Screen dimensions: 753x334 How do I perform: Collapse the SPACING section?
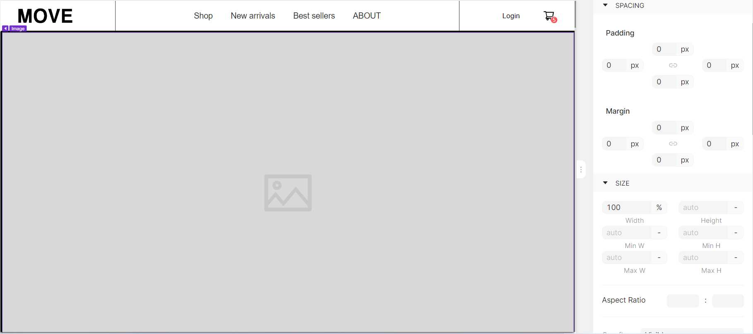(x=605, y=5)
